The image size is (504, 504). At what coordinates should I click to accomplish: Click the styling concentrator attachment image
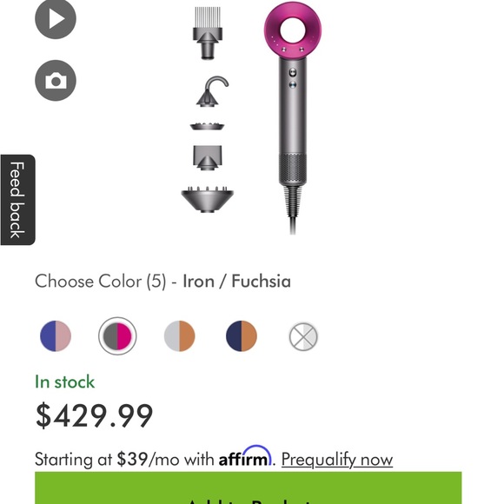(x=208, y=158)
